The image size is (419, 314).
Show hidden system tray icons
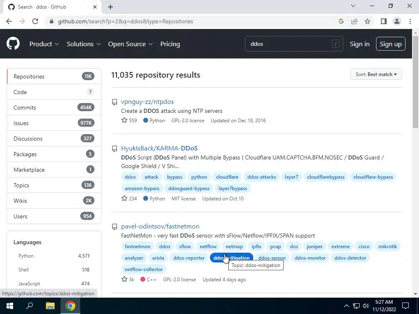pyautogui.click(x=346, y=306)
